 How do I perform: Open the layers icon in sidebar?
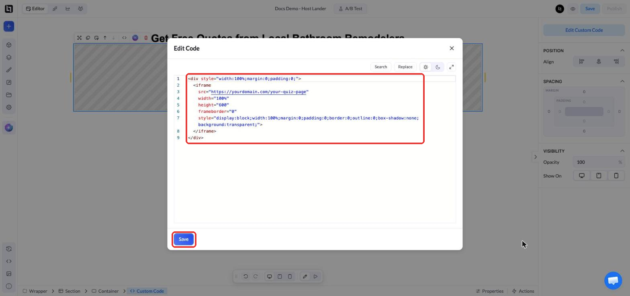click(x=9, y=57)
